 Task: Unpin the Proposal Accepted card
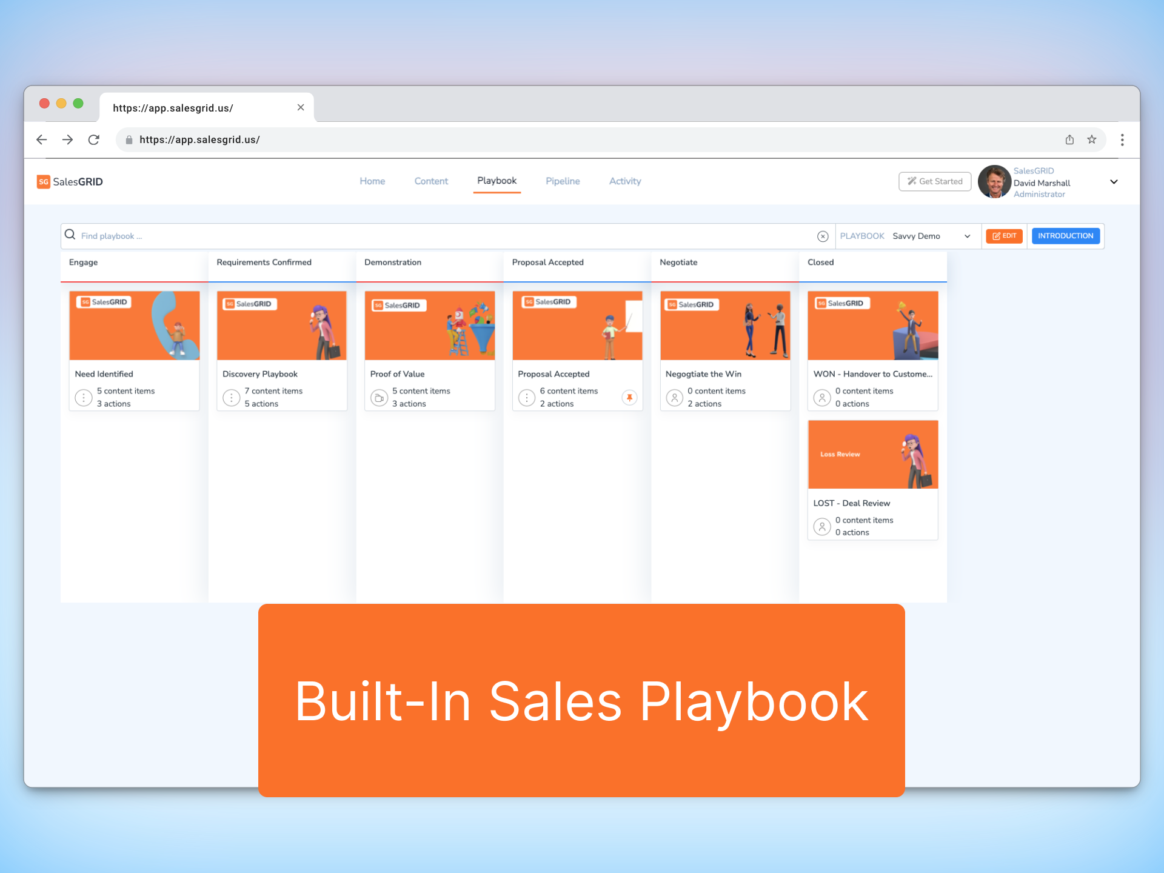630,397
